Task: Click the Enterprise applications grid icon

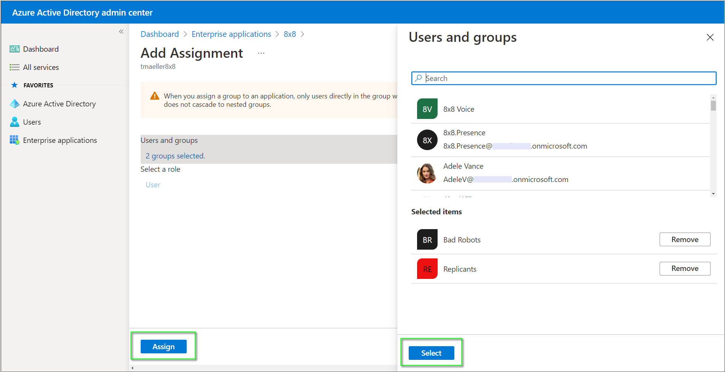Action: click(14, 140)
